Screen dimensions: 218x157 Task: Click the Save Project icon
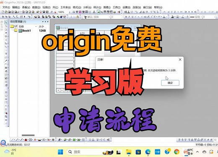point(44,12)
